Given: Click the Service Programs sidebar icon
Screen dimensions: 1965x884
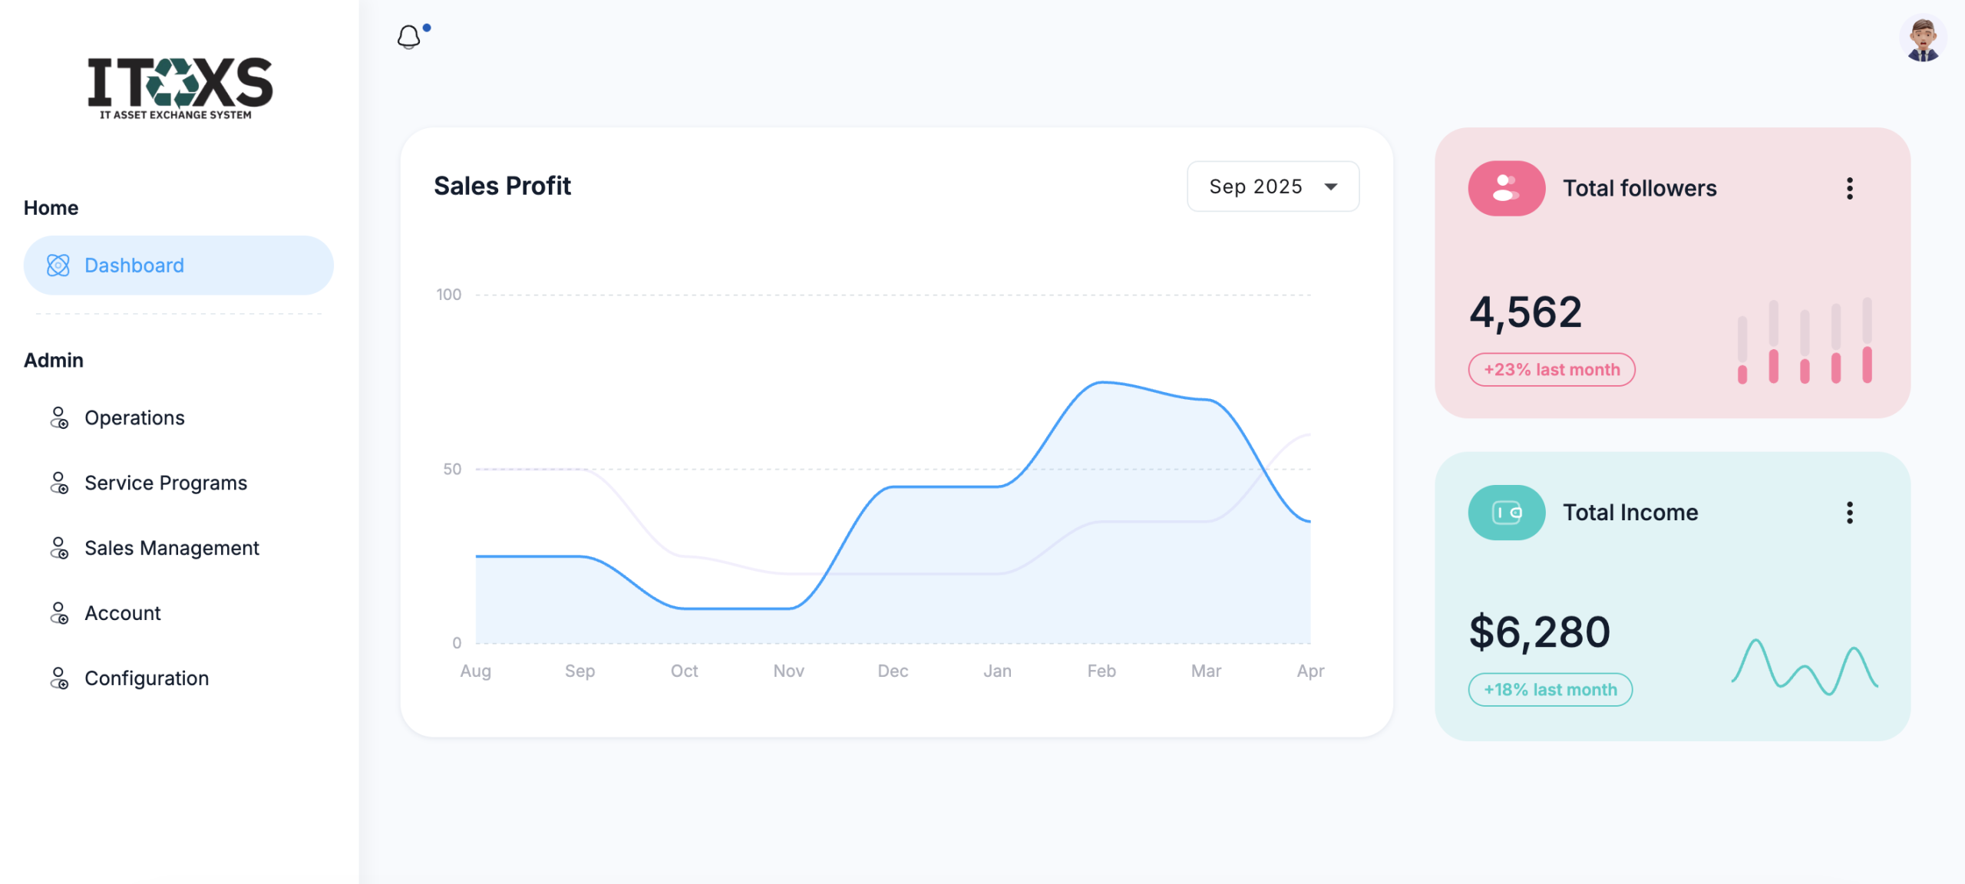Looking at the screenshot, I should pyautogui.click(x=59, y=483).
